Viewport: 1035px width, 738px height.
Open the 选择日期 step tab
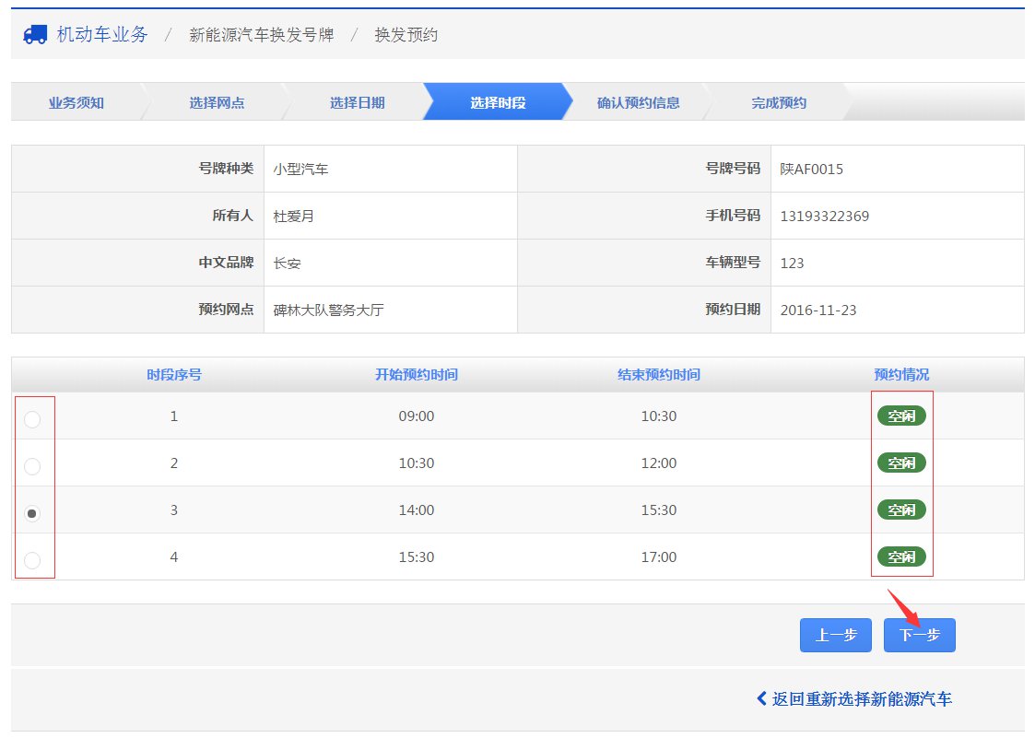click(x=358, y=102)
